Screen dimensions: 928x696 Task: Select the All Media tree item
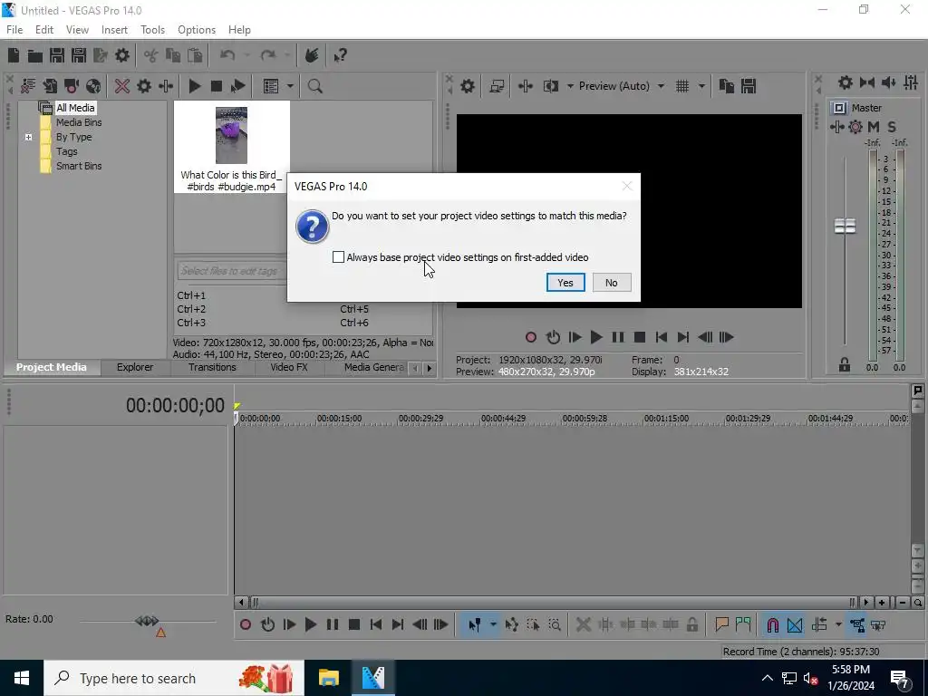75,108
